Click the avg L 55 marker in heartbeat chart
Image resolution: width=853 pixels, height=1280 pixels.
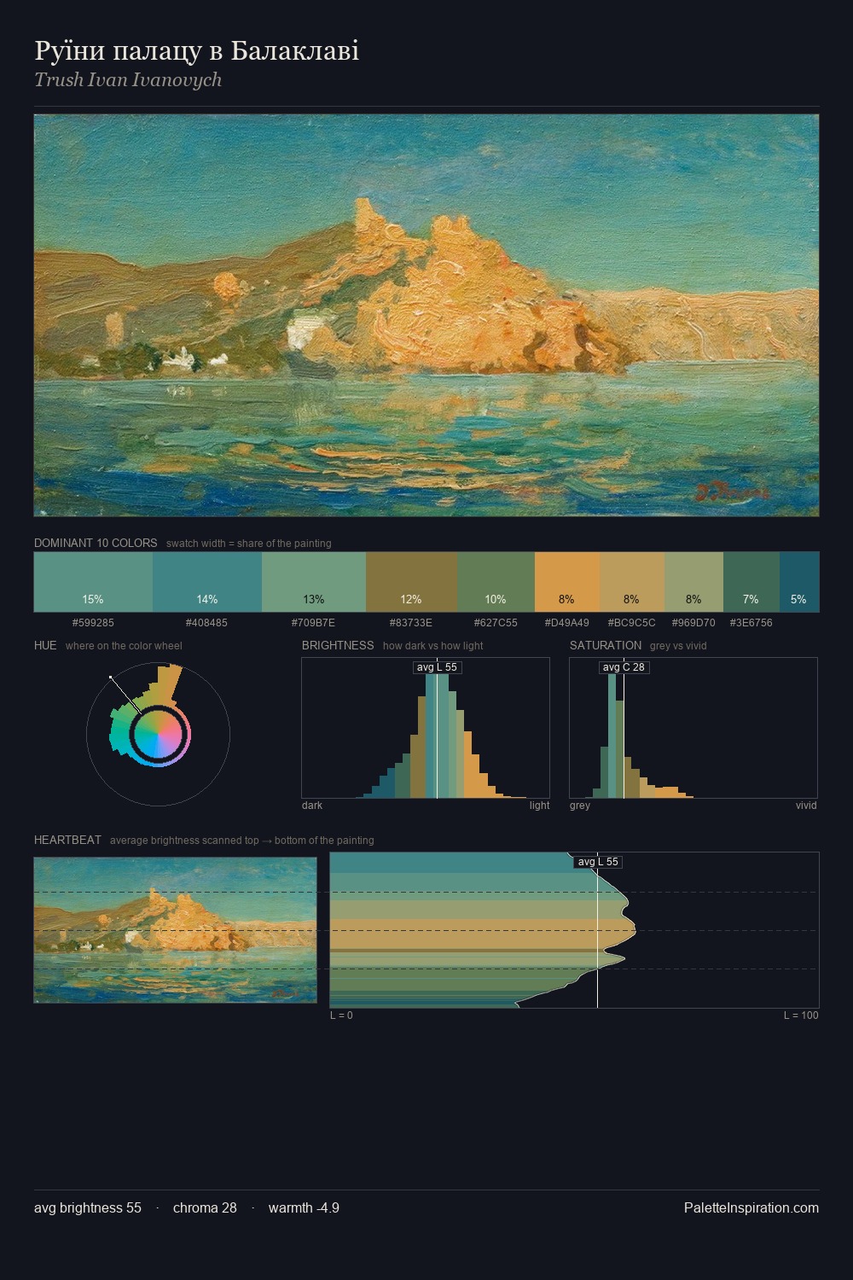[x=598, y=862]
